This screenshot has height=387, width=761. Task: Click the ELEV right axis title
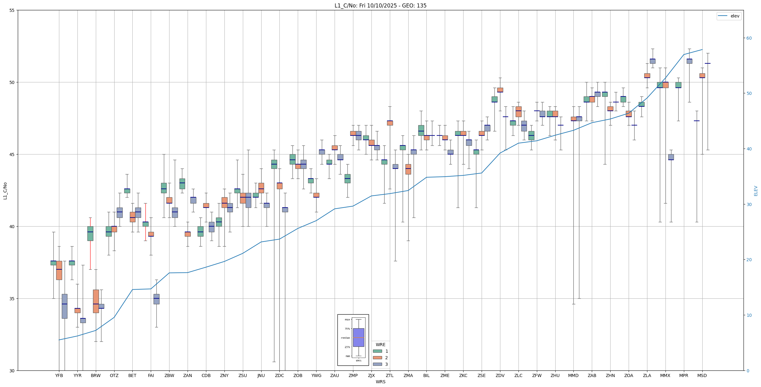[756, 190]
